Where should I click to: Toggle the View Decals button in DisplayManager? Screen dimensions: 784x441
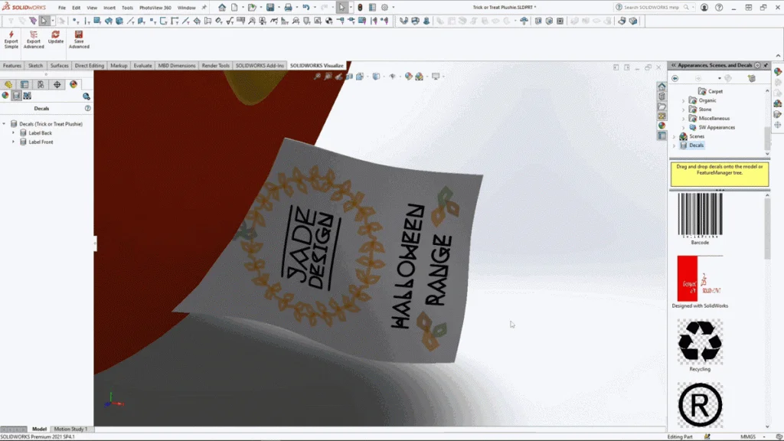pyautogui.click(x=16, y=96)
